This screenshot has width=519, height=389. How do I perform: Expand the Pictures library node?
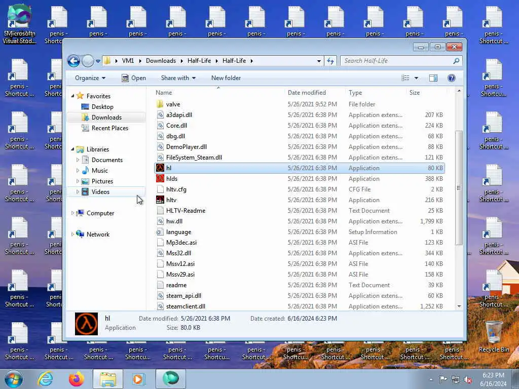click(x=78, y=181)
